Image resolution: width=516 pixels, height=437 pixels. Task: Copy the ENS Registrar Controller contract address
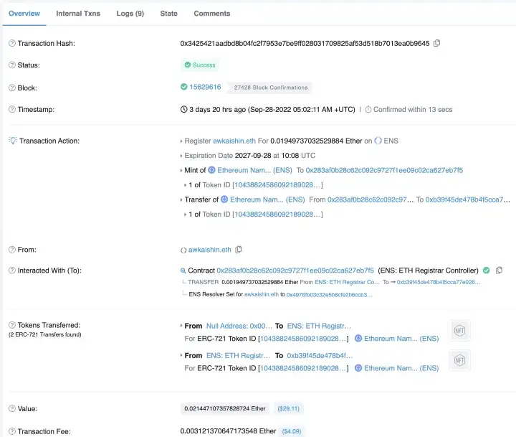[499, 271]
